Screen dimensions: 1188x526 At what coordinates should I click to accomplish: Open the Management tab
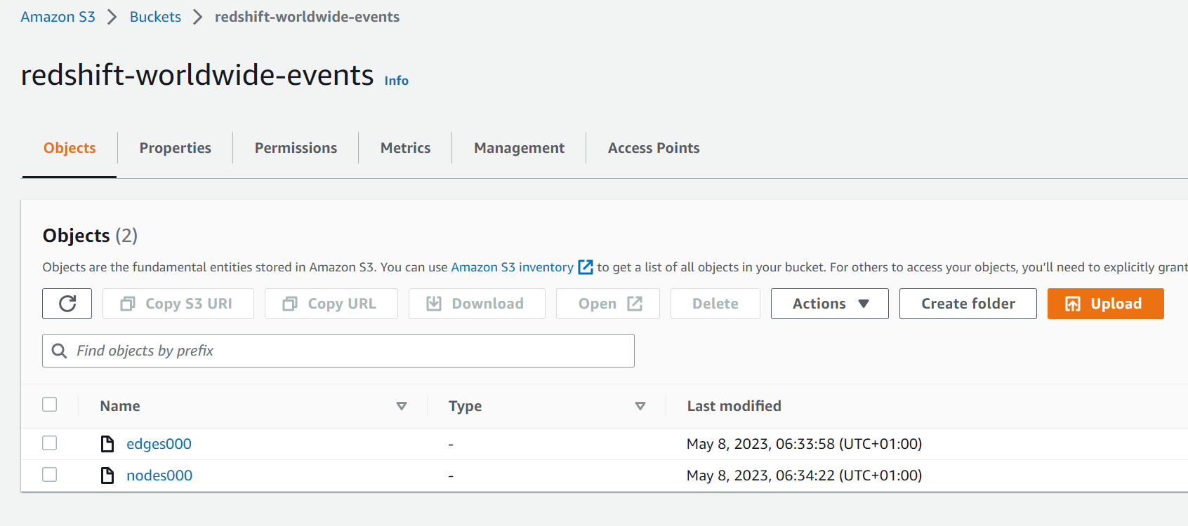pyautogui.click(x=519, y=148)
